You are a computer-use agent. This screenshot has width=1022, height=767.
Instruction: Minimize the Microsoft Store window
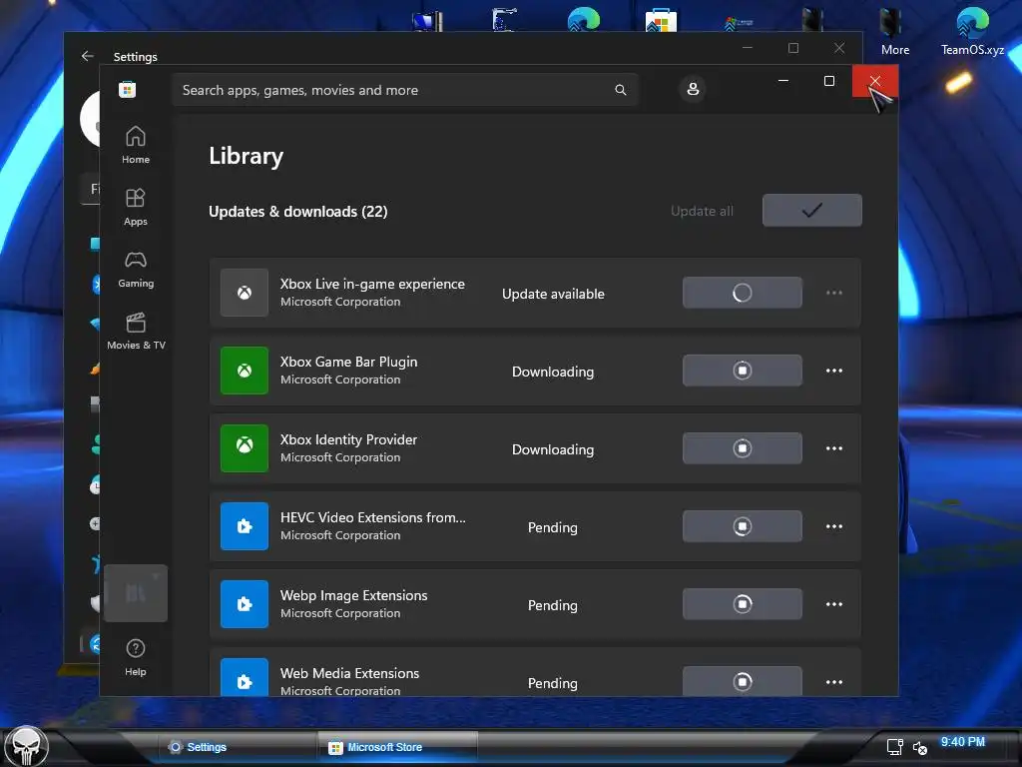coord(783,81)
